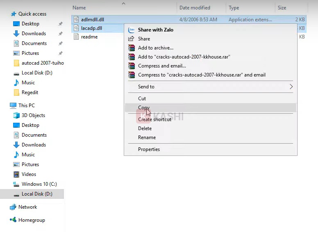
Task: Select the lacadp.dll file name
Action: [x=91, y=28]
